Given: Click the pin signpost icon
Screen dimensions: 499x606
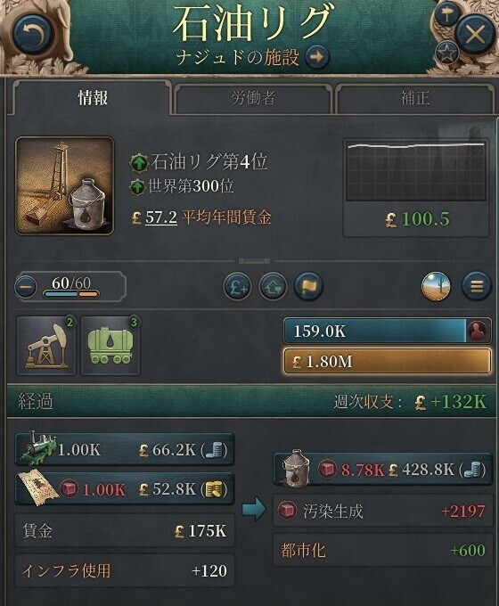Looking at the screenshot, I should [446, 15].
